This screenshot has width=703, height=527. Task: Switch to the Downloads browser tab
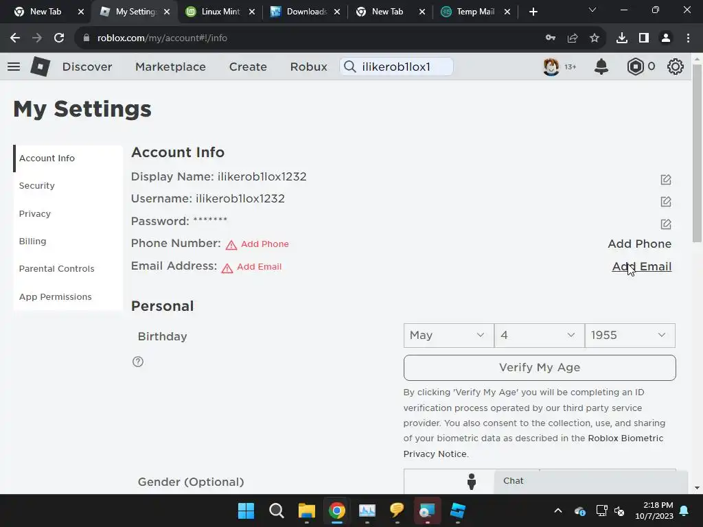306,12
